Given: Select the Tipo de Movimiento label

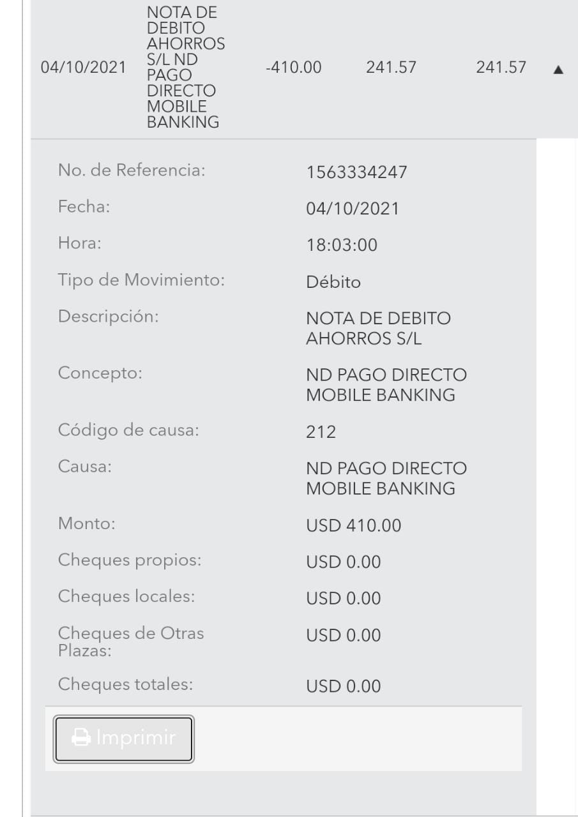Looking at the screenshot, I should pyautogui.click(x=141, y=280).
